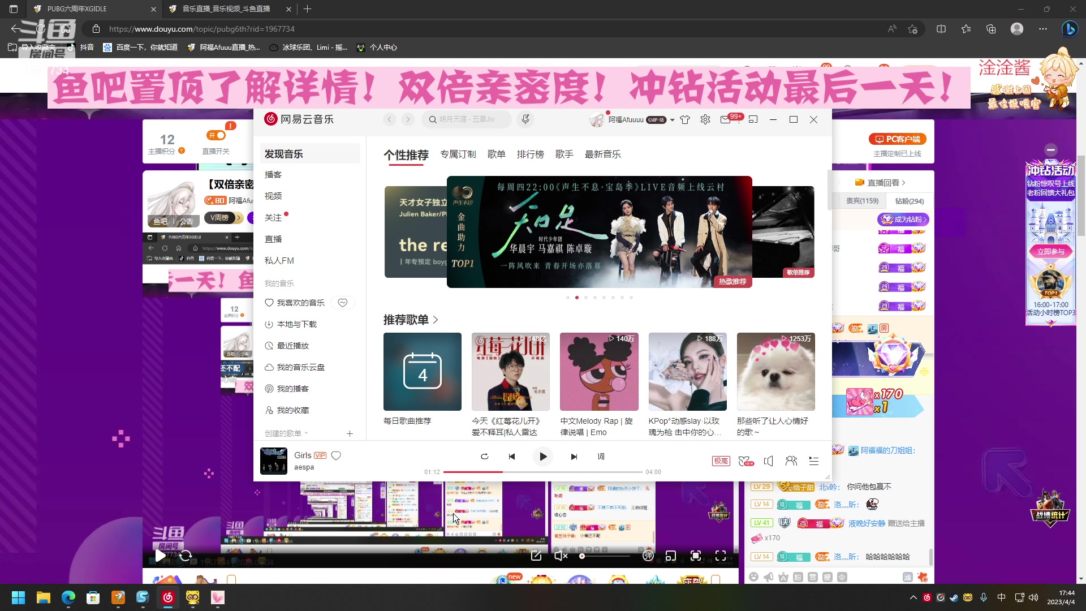The image size is (1086, 611).
Task: Open File Explorer from the taskbar
Action: click(44, 597)
